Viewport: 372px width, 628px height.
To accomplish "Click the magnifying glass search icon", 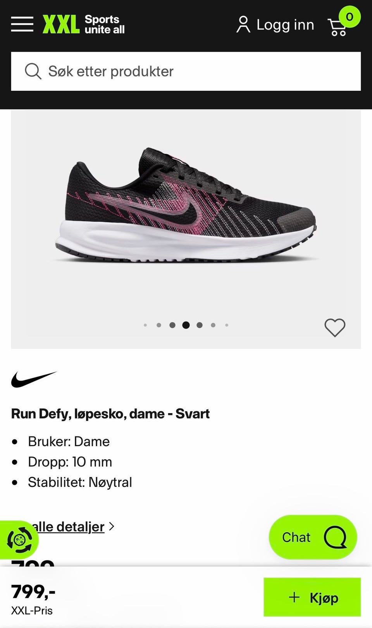I will [x=33, y=71].
